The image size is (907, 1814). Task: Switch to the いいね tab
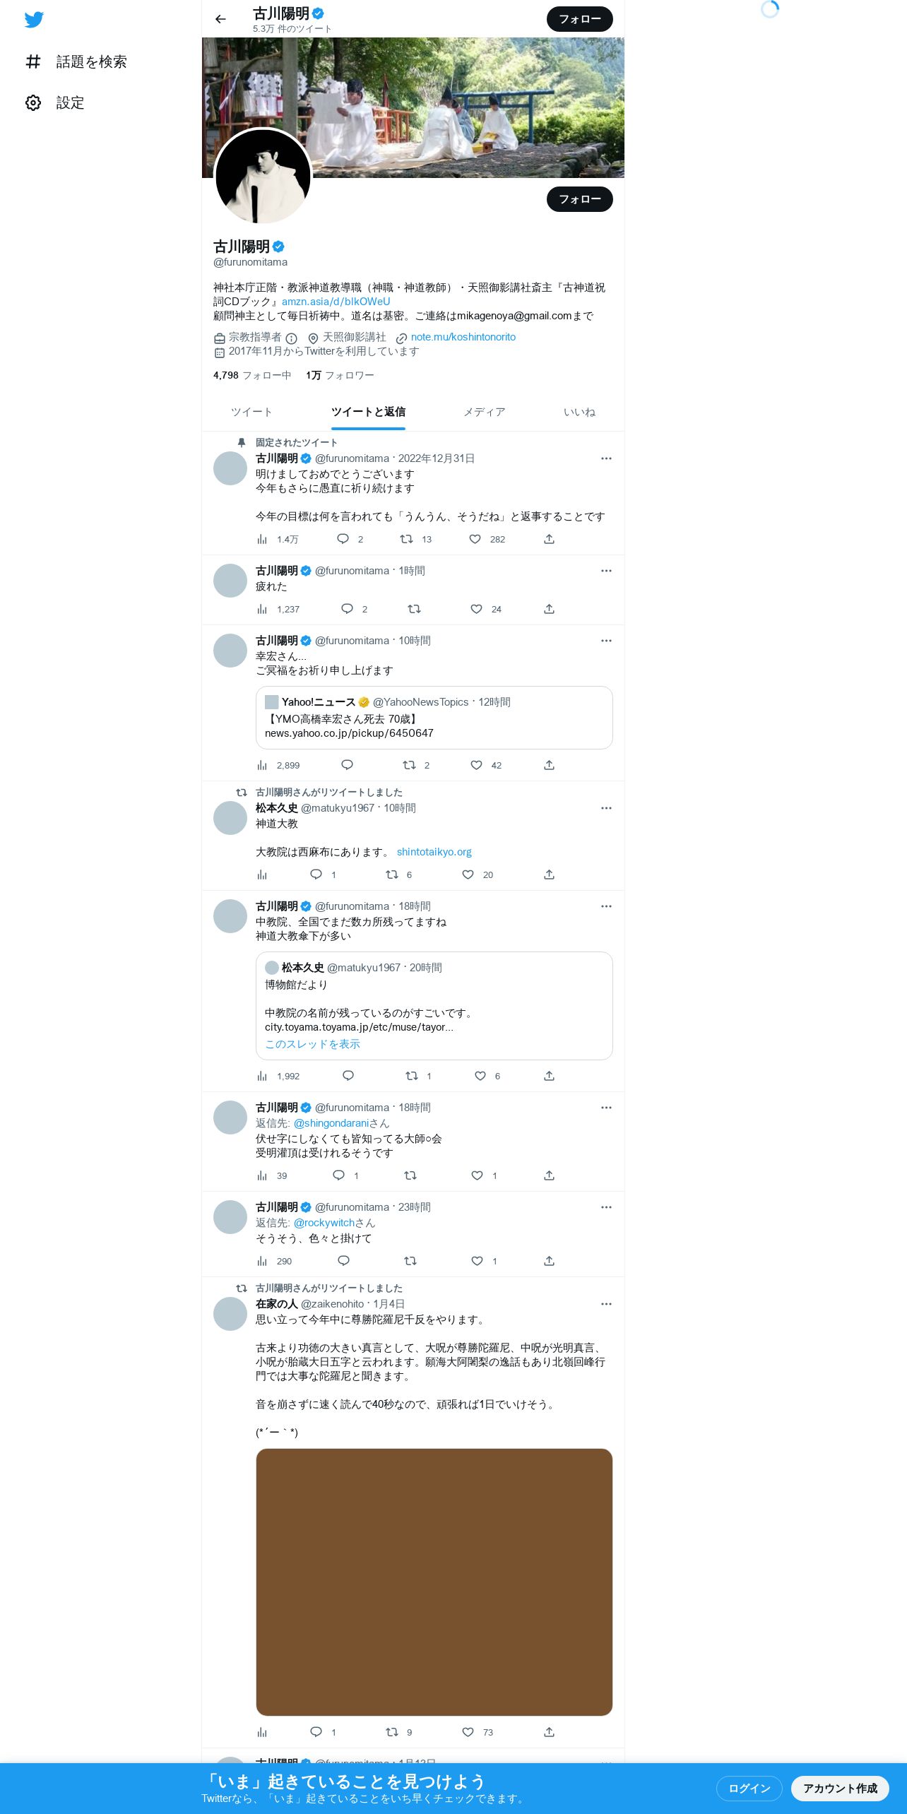click(x=579, y=412)
